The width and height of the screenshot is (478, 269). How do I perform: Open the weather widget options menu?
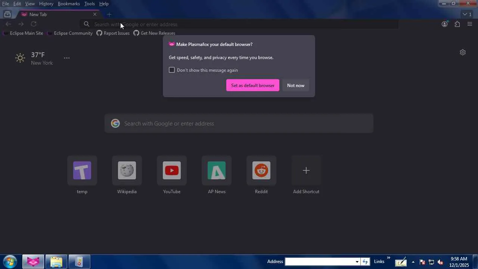(67, 58)
